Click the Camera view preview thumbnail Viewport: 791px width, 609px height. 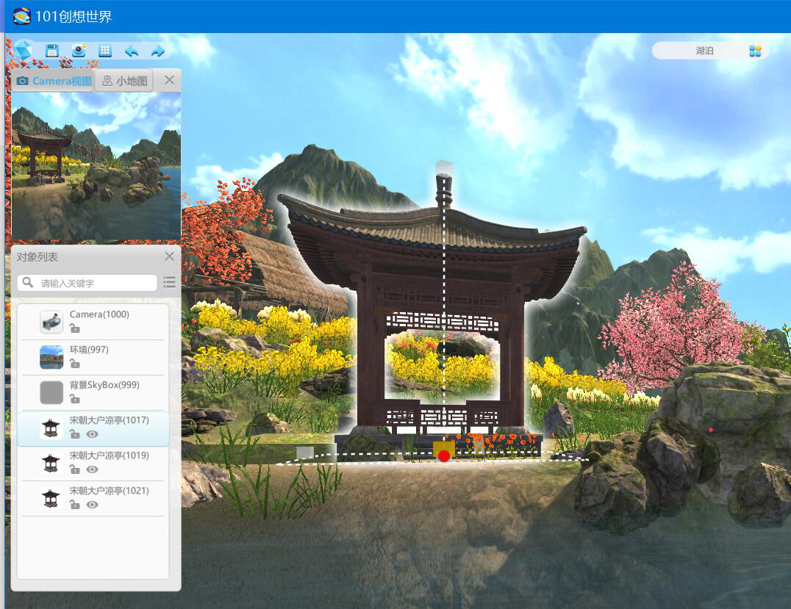(96, 166)
